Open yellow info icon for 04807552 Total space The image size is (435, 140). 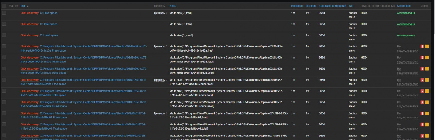[x=427, y=91]
